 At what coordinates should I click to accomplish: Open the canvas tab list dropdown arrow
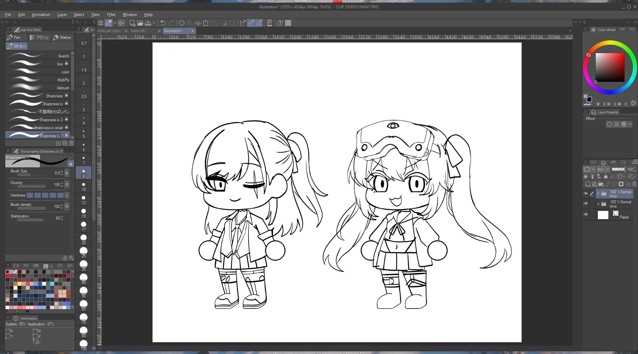point(571,31)
